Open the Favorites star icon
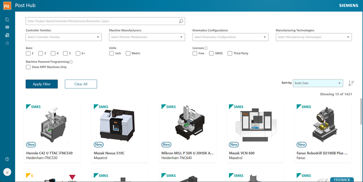The height and width of the screenshot is (182, 363). pyautogui.click(x=7, y=43)
